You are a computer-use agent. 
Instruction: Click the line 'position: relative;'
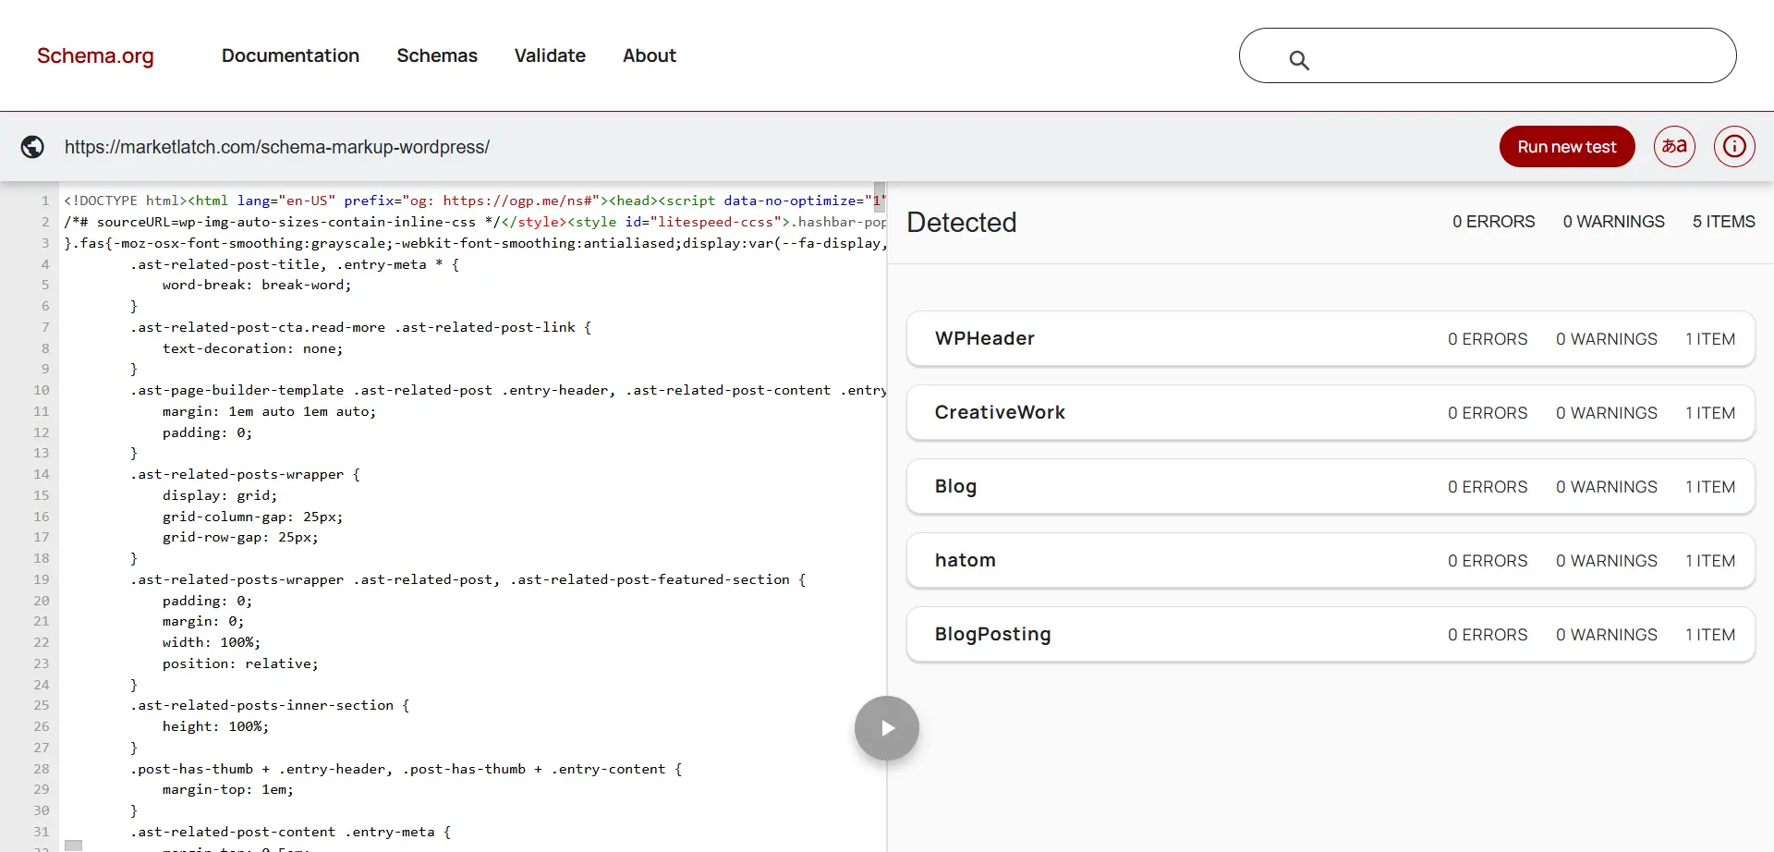[x=240, y=663]
